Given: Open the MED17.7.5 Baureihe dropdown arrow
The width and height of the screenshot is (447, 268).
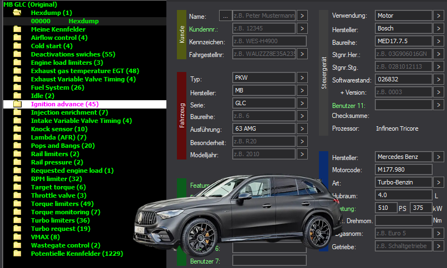Looking at the screenshot, I should 439,42.
